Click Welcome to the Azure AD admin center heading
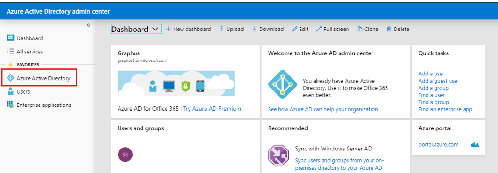This screenshot has width=498, height=173. [320, 53]
